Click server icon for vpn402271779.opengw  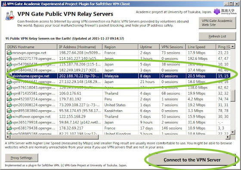click(9, 59)
